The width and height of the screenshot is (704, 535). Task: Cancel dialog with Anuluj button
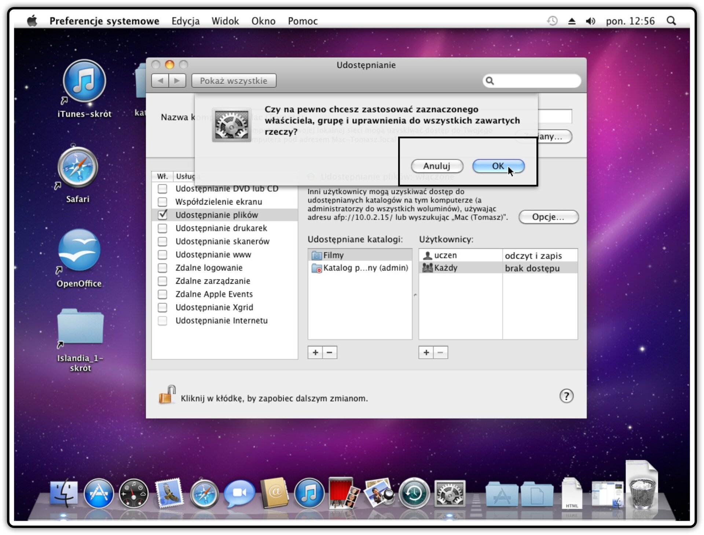pyautogui.click(x=437, y=166)
